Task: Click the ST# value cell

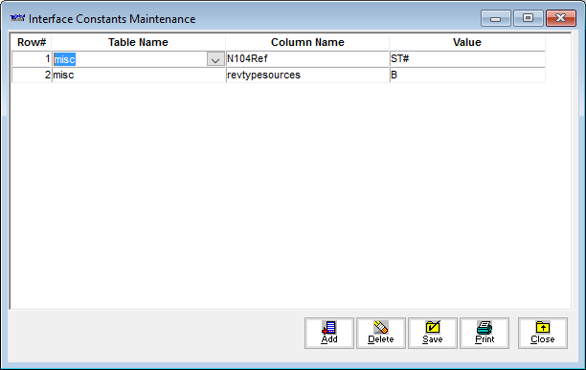Action: 467,59
